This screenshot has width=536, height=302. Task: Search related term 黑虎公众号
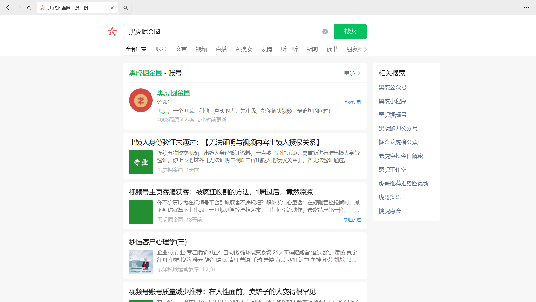point(393,87)
